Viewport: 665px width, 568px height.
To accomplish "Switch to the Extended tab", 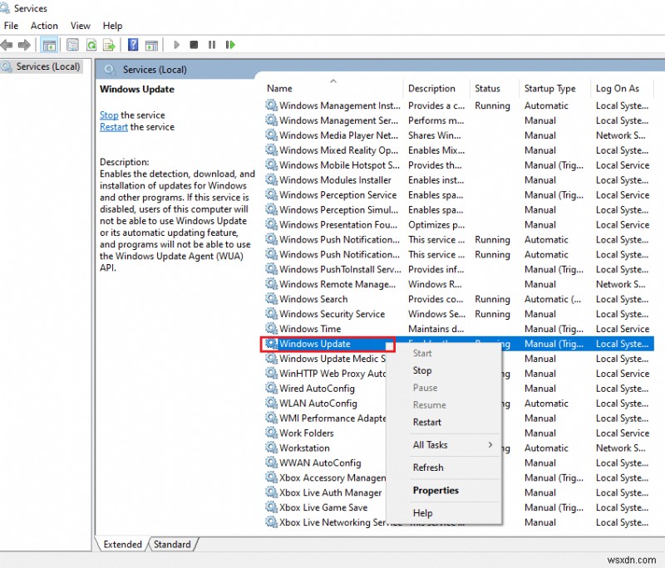I will click(x=121, y=545).
